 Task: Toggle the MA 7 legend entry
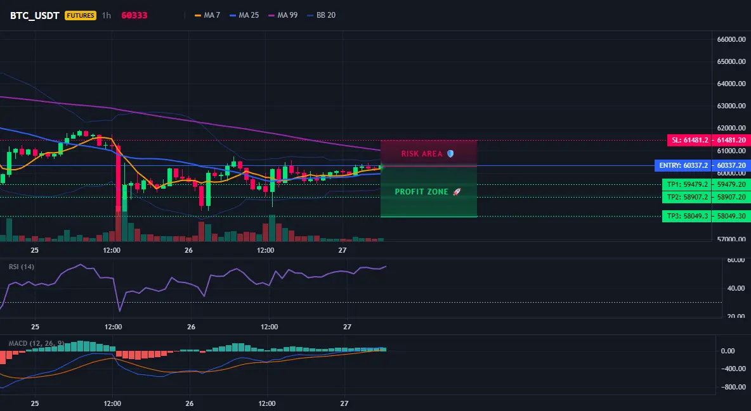pyautogui.click(x=207, y=15)
